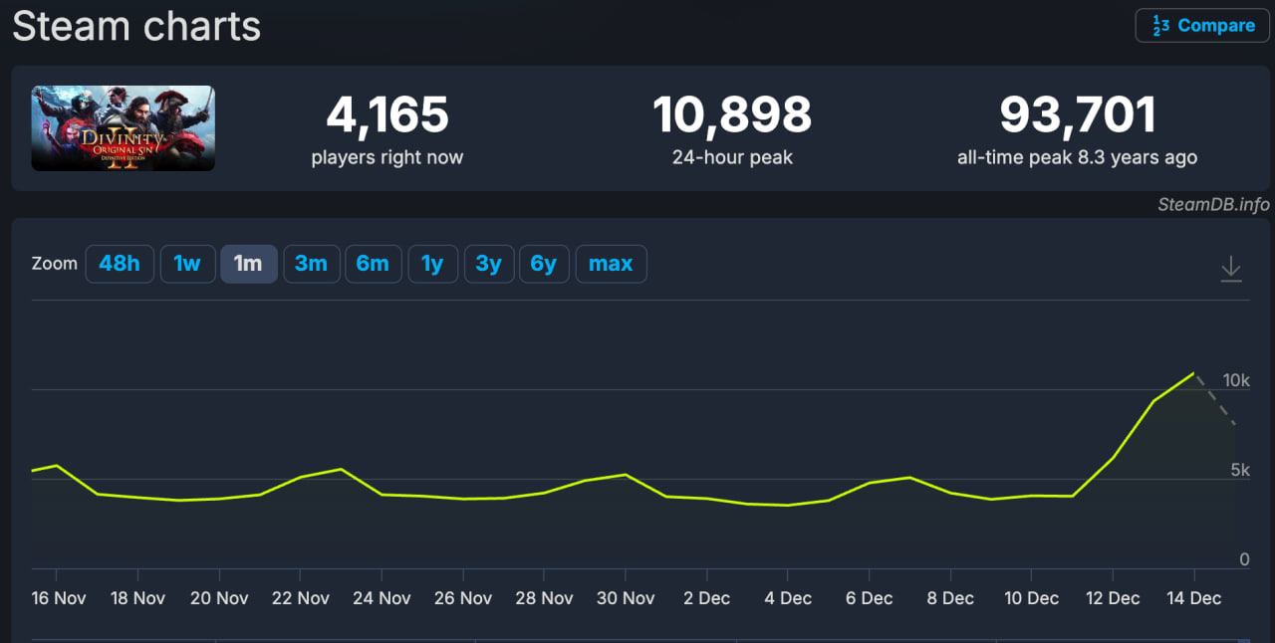Click the Compare button

pyautogui.click(x=1202, y=26)
